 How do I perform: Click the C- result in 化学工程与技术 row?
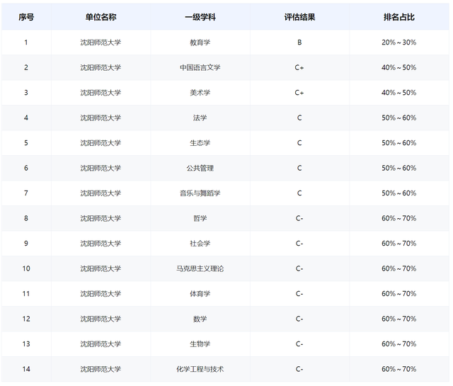pos(299,369)
